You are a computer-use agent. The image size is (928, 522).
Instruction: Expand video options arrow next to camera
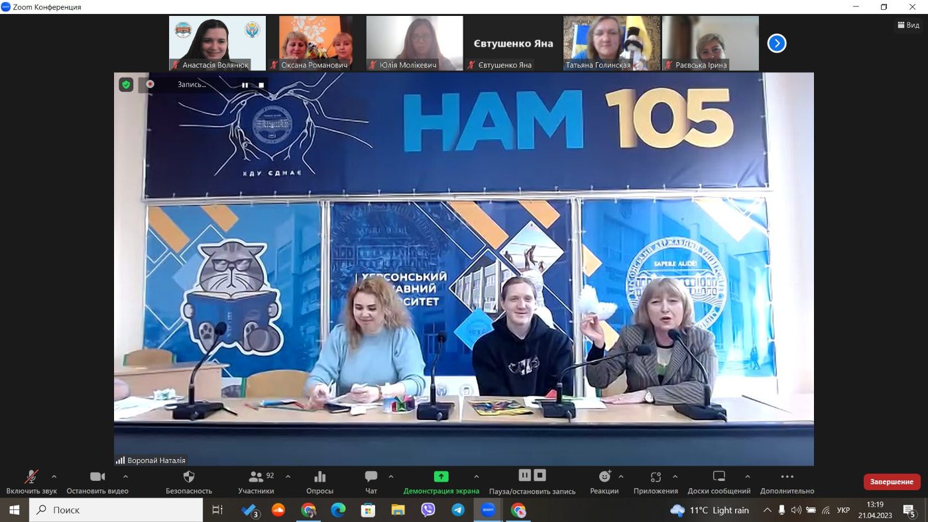125,476
